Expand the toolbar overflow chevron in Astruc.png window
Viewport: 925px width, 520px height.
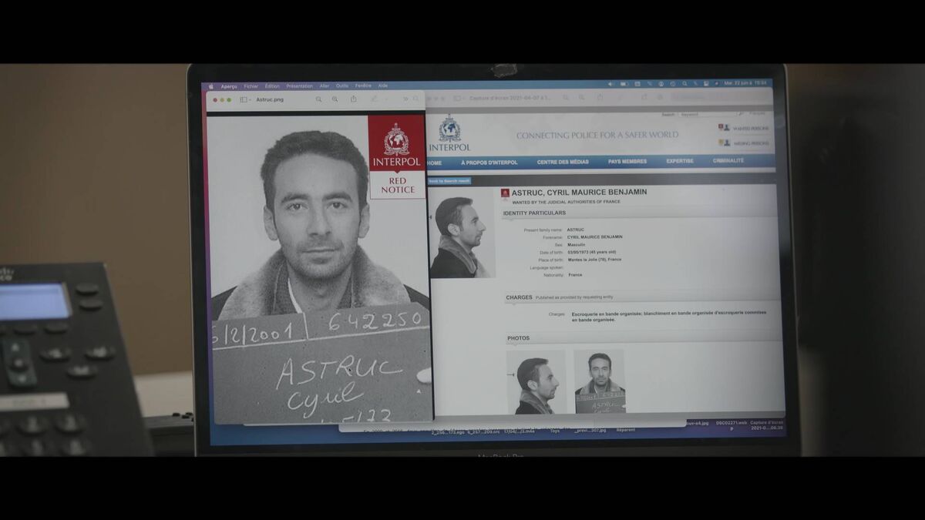tap(405, 99)
